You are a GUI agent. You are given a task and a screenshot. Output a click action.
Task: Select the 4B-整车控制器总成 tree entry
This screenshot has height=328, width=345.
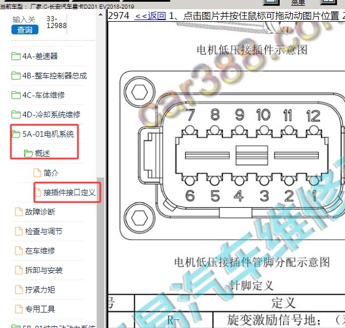coord(54,76)
